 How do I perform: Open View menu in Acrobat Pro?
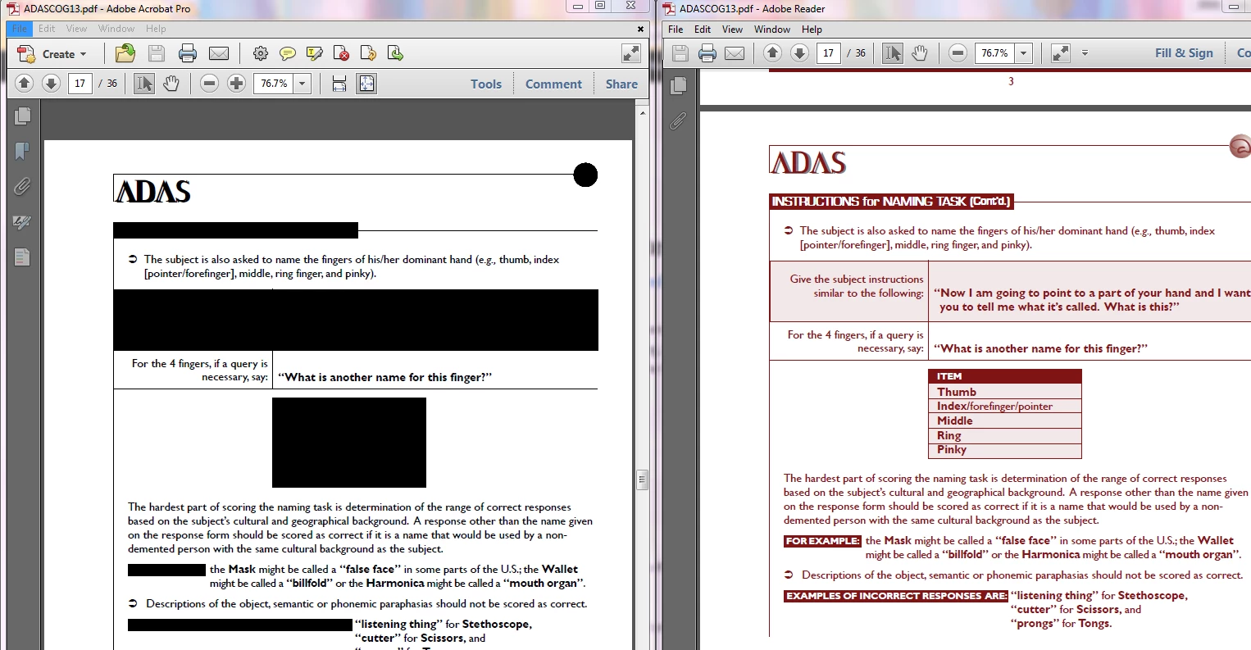pyautogui.click(x=76, y=29)
